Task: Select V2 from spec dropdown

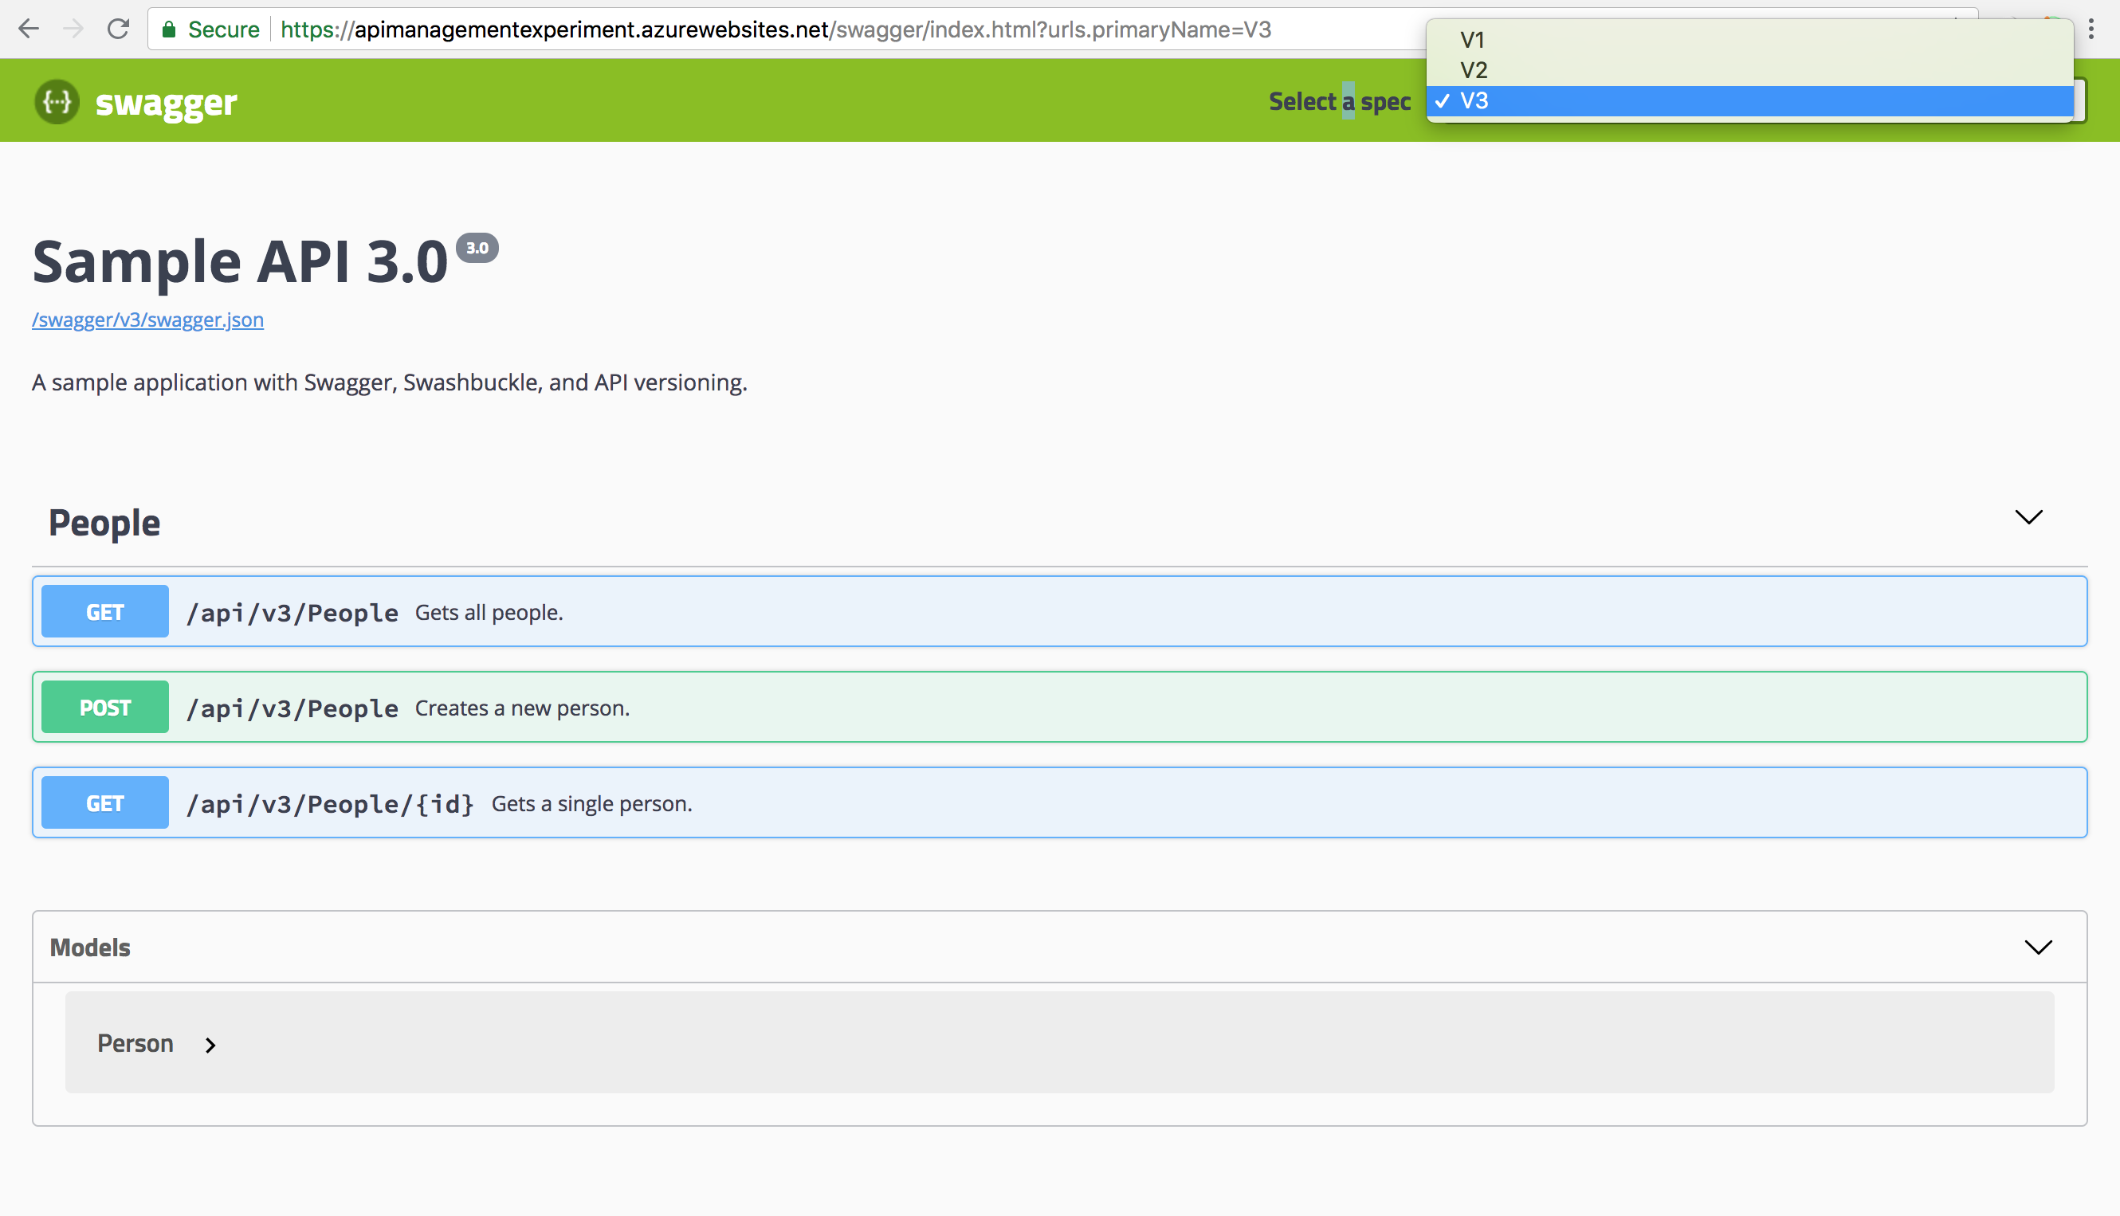Action: point(1474,70)
